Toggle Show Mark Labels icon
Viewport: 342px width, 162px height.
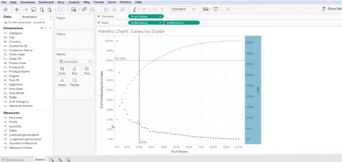[x=155, y=9]
